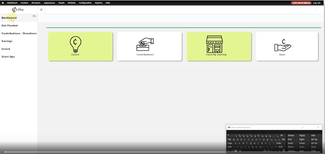Screen dimensions: 325x154
Task: Open the Dashboard admin menu item
Action: point(12,3)
